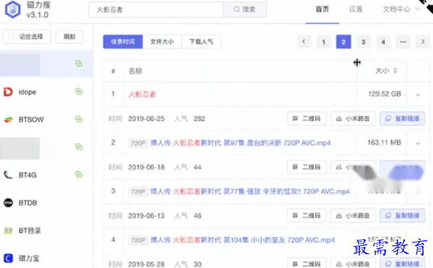Image resolution: width=433 pixels, height=268 pixels.
Task: Click the 磁力宝 source icon
Action: (9, 258)
